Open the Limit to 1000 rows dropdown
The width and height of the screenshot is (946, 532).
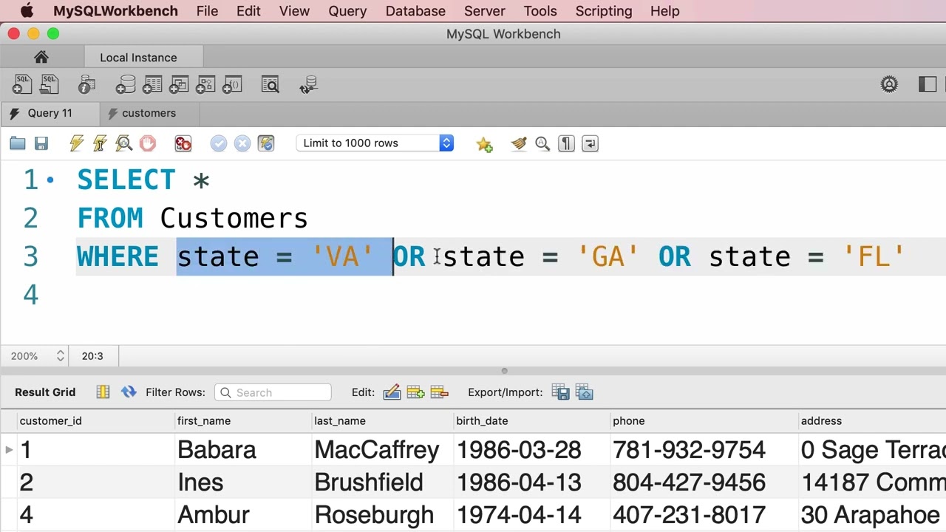(375, 143)
